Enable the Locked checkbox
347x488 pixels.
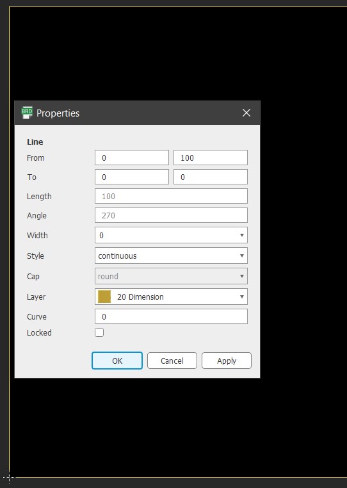coord(99,332)
